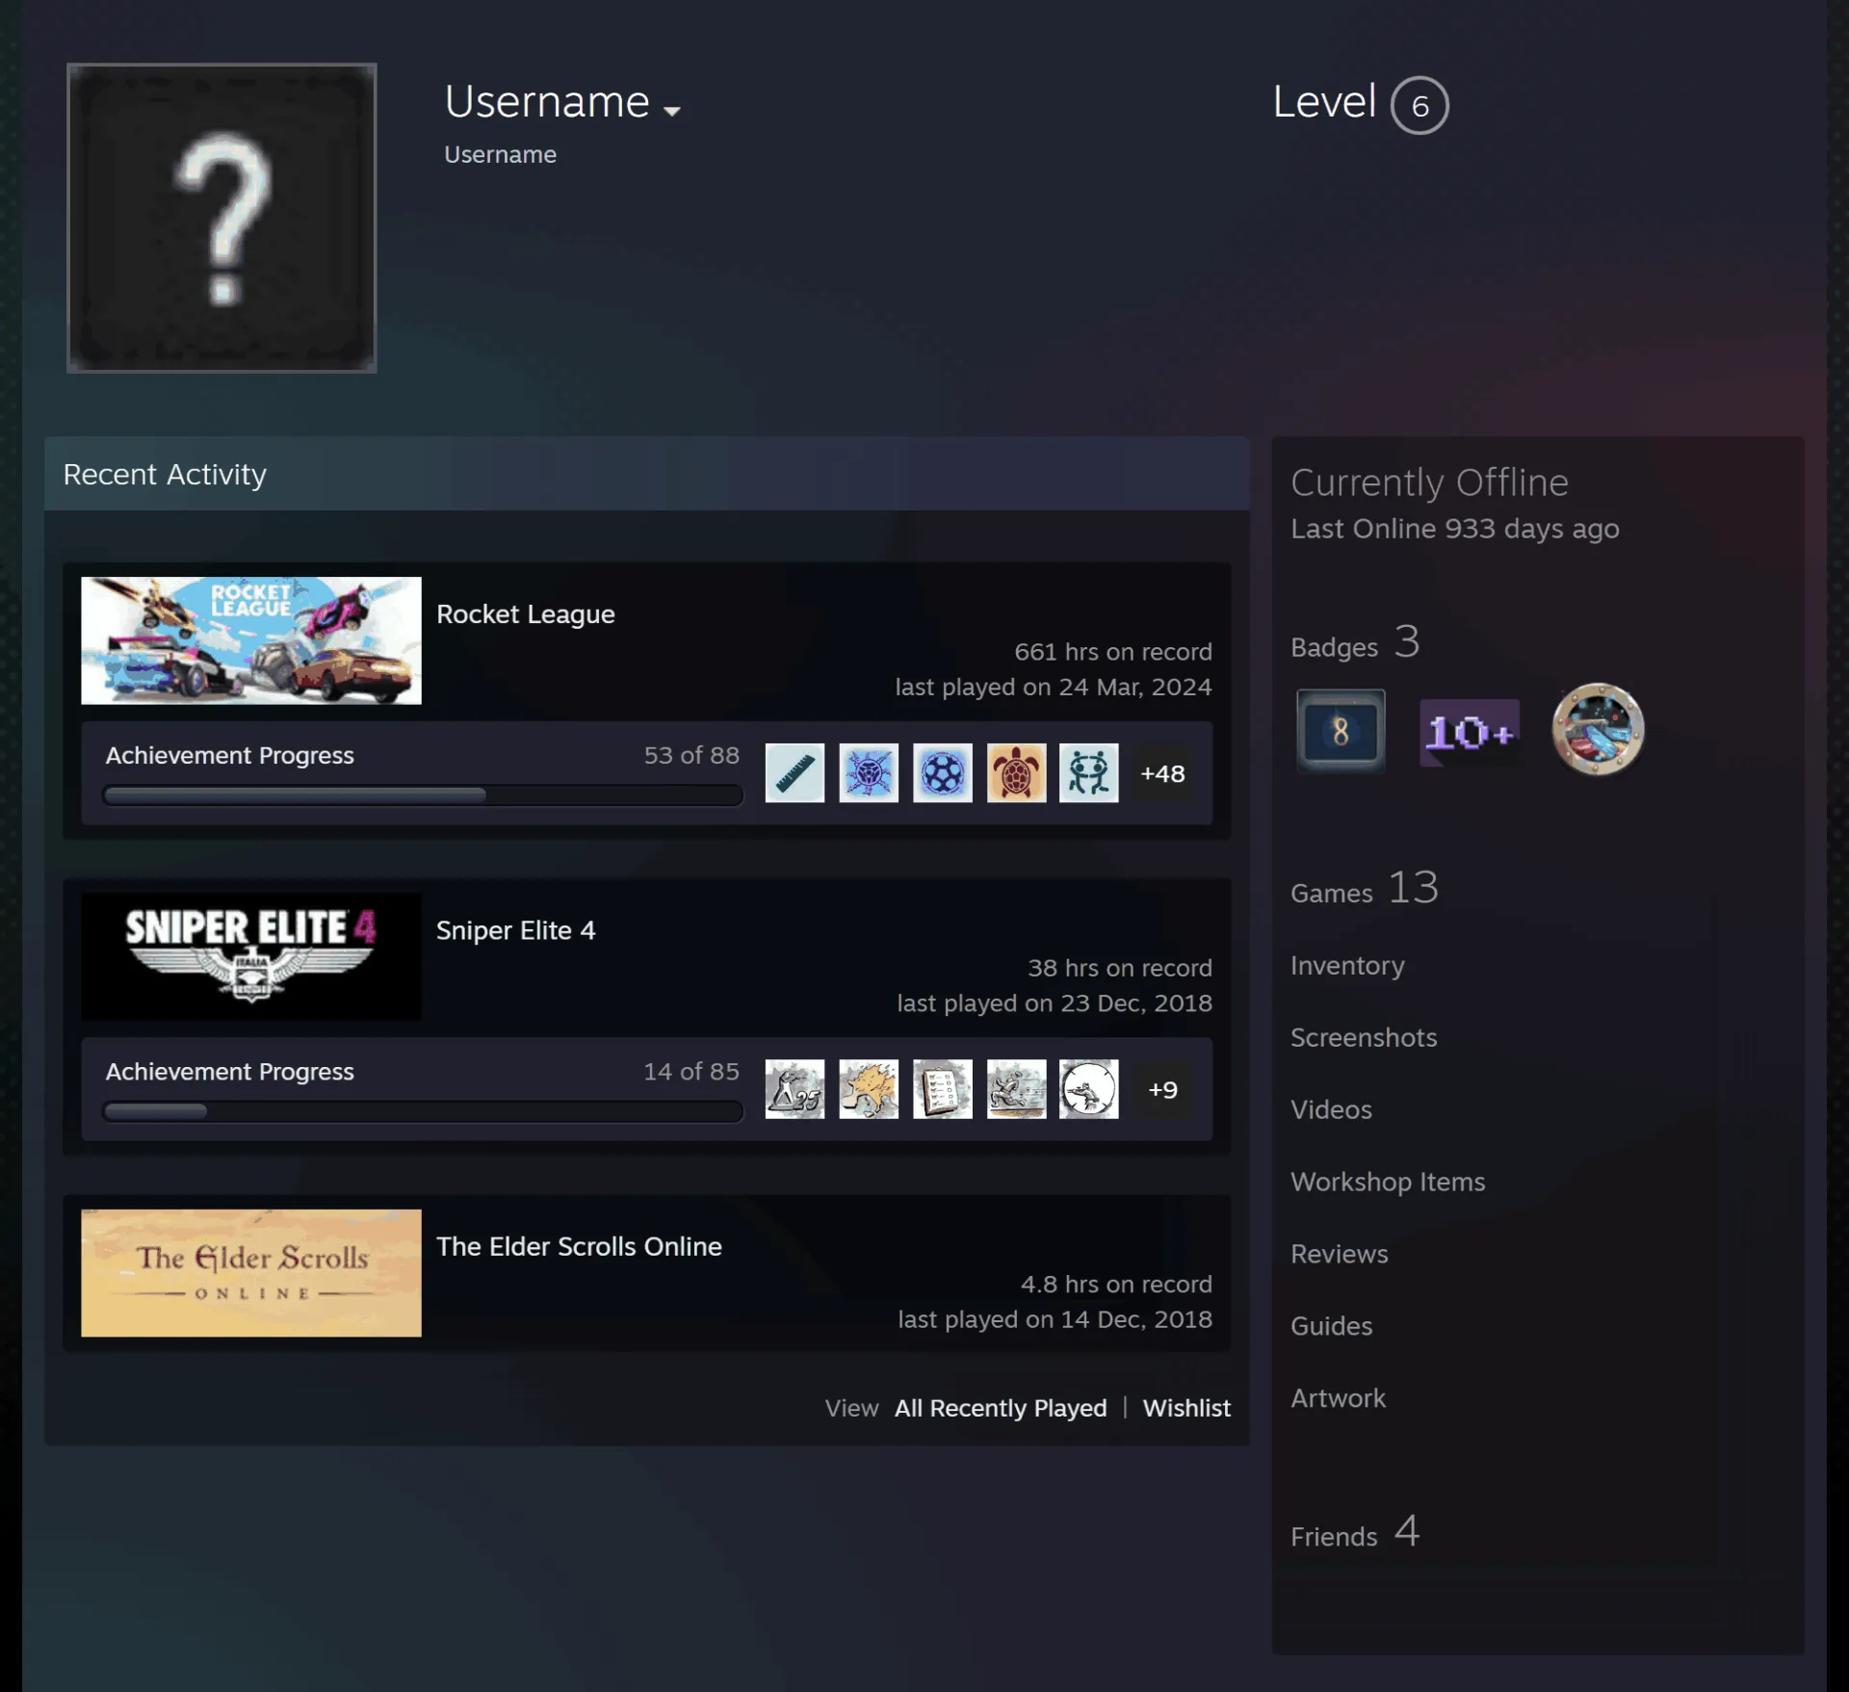The height and width of the screenshot is (1692, 1849).
Task: Click the purple 10+ games badge
Action: pos(1470,733)
